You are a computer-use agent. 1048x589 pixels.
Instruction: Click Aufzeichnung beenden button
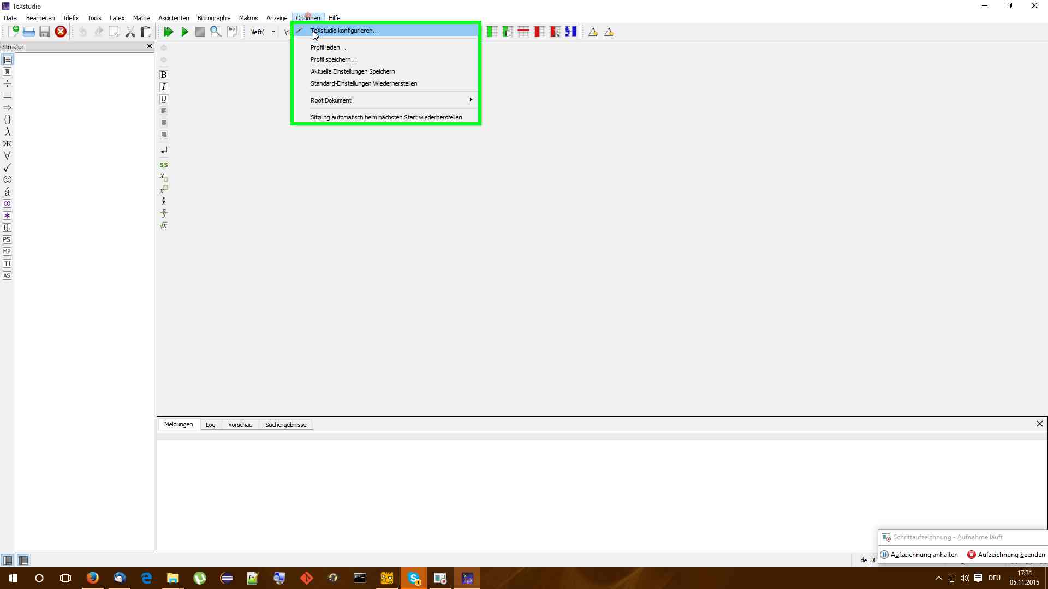tap(1006, 555)
